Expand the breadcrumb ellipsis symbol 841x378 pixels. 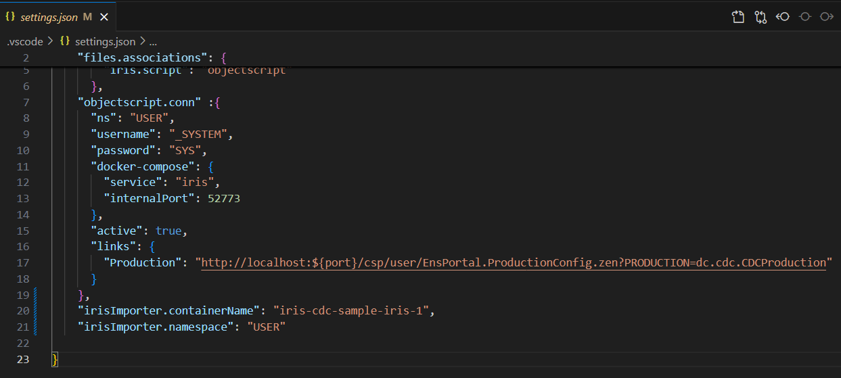point(152,41)
